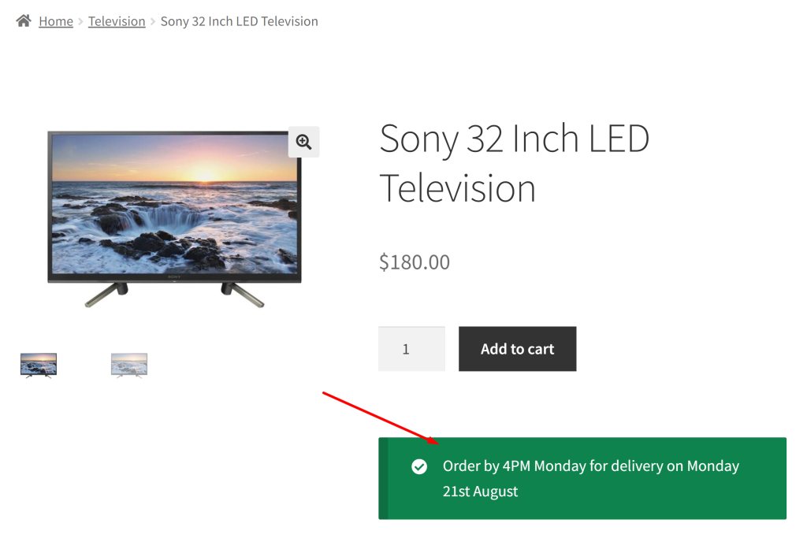The height and width of the screenshot is (538, 807).
Task: Open the main Sony television product image
Action: click(x=173, y=205)
